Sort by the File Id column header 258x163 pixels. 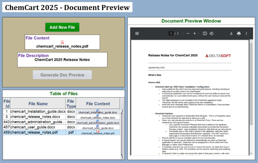pyautogui.click(x=7, y=104)
